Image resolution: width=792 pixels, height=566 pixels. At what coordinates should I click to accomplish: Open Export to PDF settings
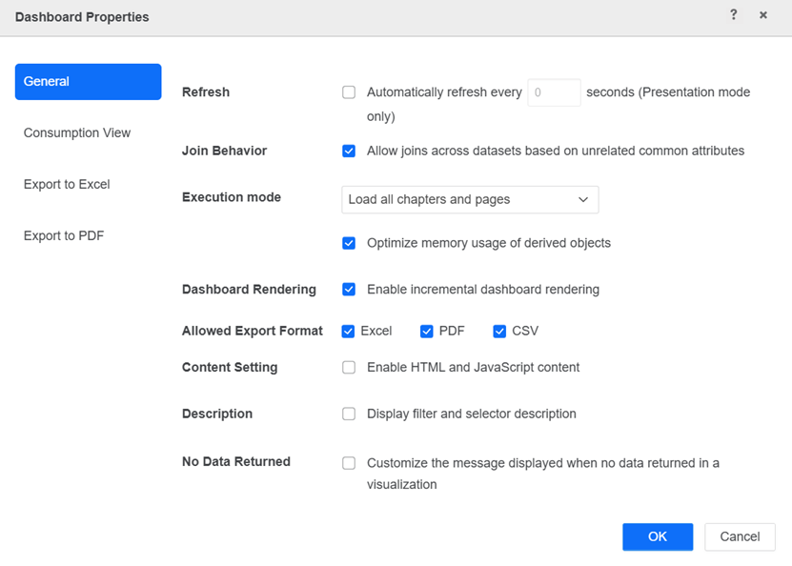(64, 236)
